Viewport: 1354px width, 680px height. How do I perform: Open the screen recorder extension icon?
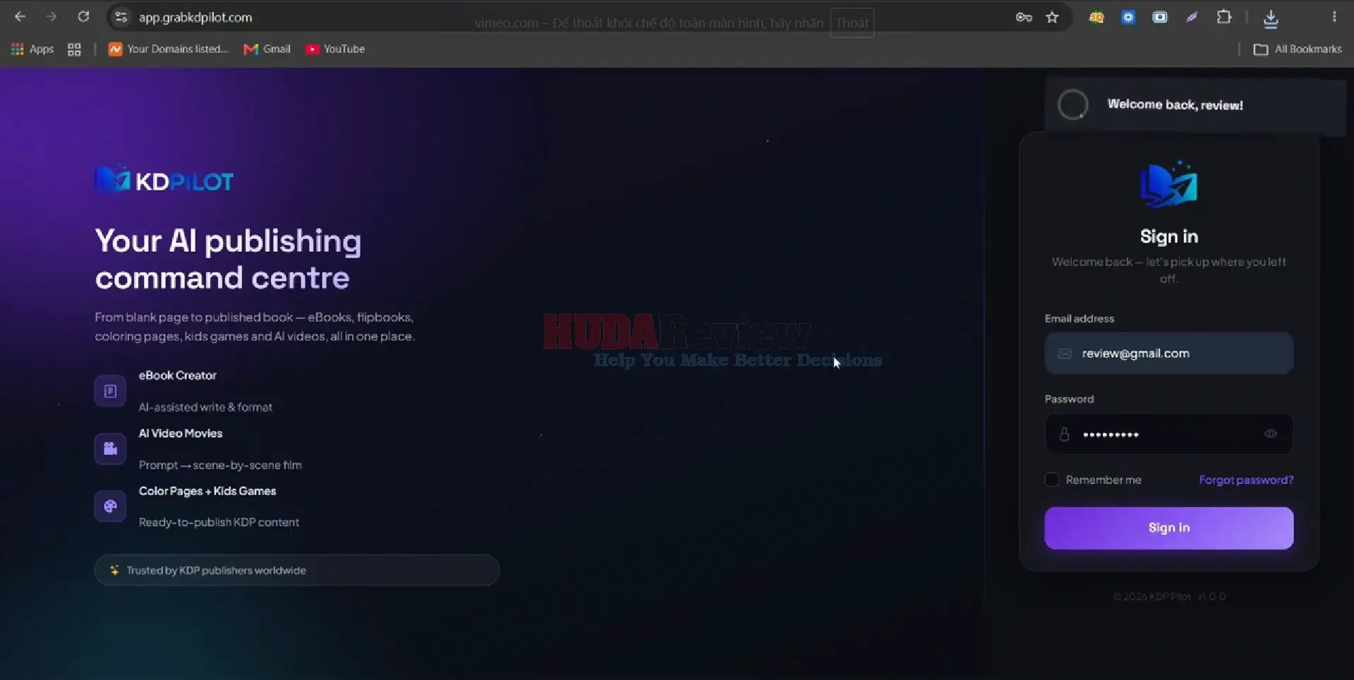1160,17
